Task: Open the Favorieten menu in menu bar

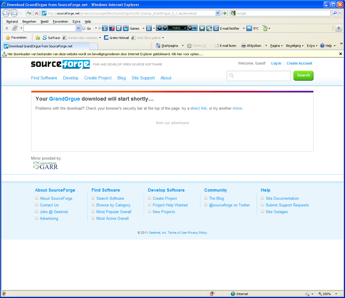Action: 60,21
